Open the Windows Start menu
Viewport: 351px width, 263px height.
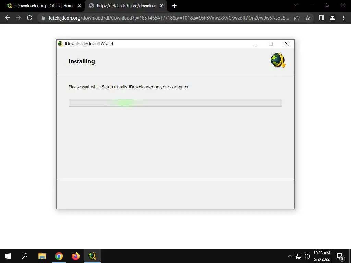coord(8,256)
